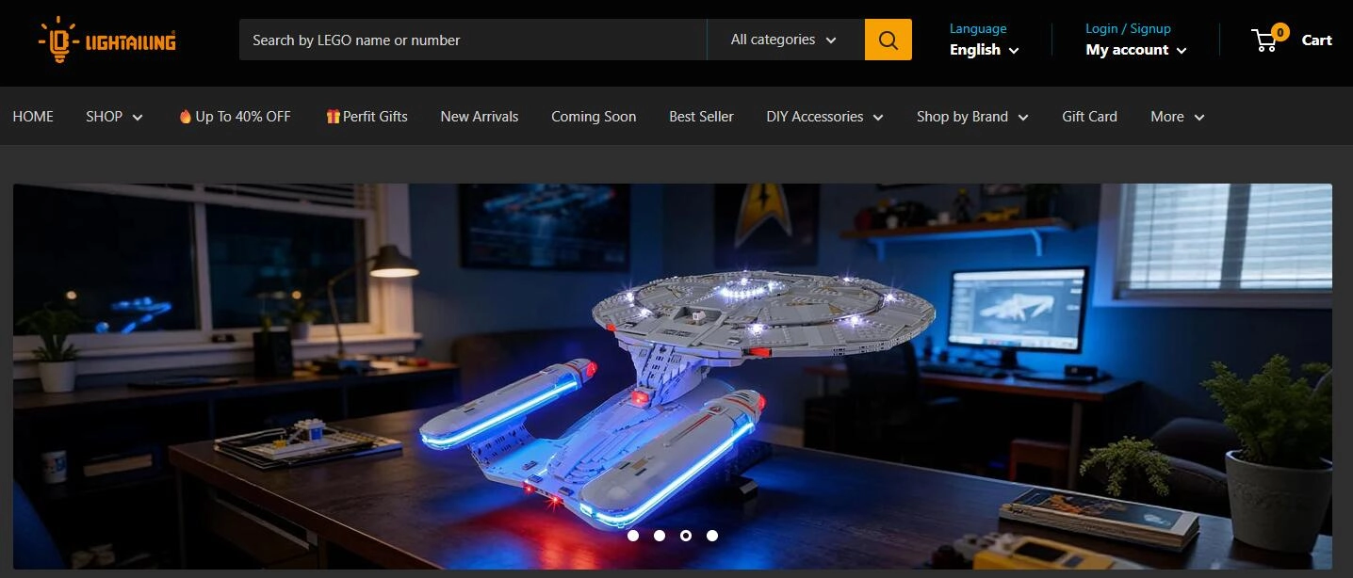
Task: Click the orange search magnifier button
Action: 888,40
